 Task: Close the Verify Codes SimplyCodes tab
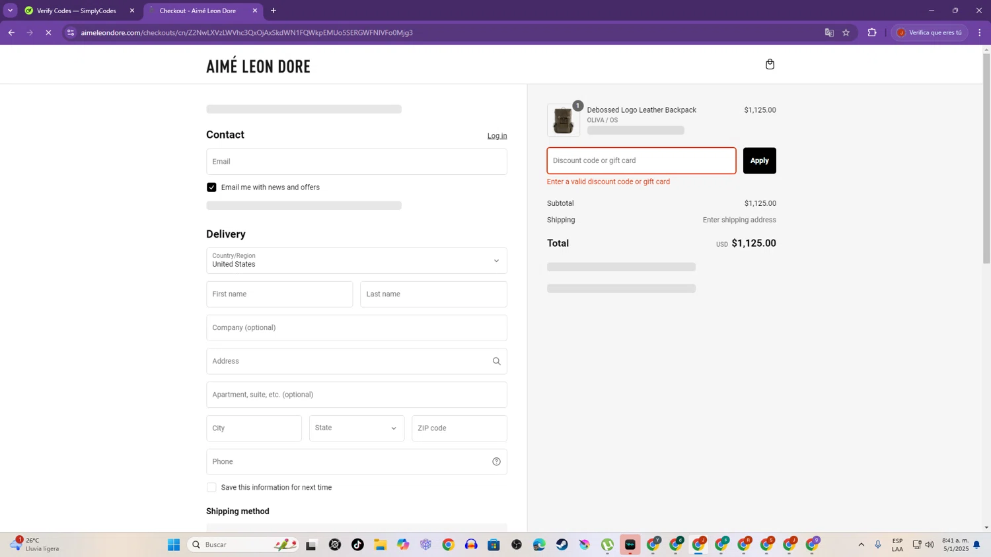coord(132,11)
